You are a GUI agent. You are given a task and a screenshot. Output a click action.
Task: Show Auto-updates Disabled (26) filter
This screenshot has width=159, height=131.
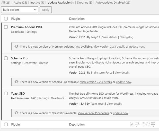pos(113,3)
